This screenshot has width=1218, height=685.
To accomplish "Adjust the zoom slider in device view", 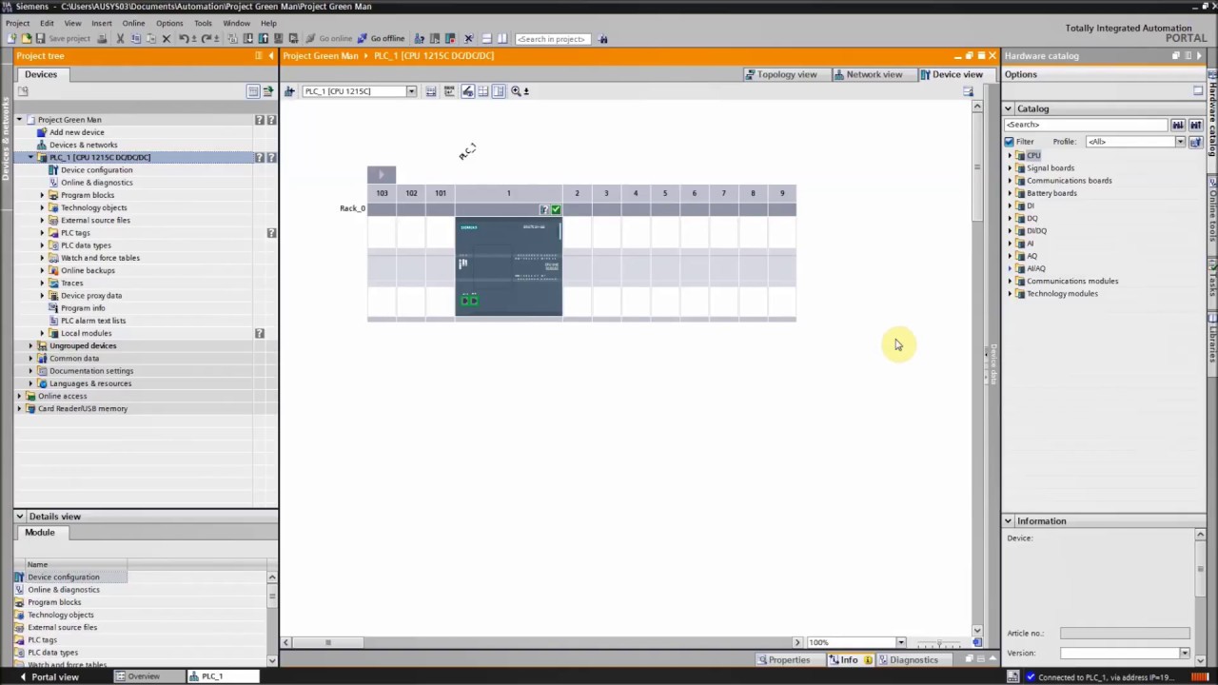I will [939, 643].
